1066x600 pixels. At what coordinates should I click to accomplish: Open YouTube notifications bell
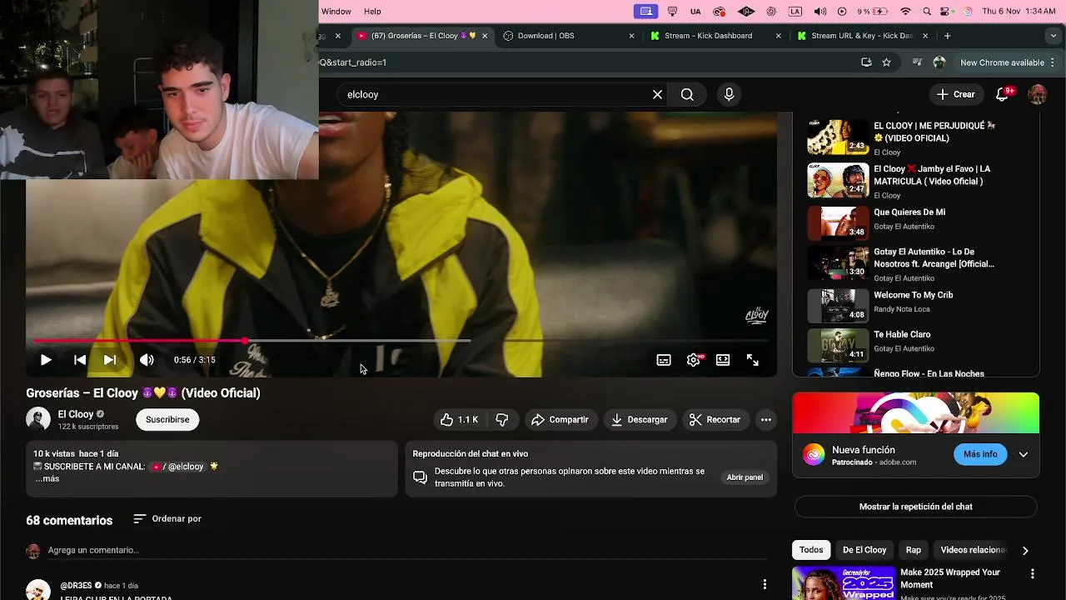(x=1003, y=95)
